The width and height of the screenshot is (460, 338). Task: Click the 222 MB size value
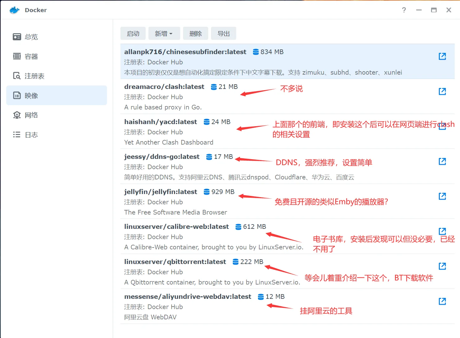point(252,262)
